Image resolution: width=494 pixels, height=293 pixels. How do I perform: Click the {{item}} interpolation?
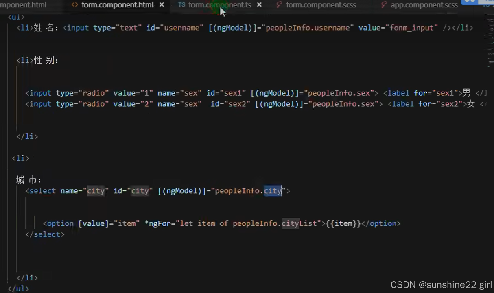point(343,223)
